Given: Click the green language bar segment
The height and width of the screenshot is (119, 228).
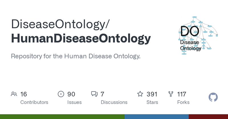Looking at the screenshot, I should tap(62, 117).
